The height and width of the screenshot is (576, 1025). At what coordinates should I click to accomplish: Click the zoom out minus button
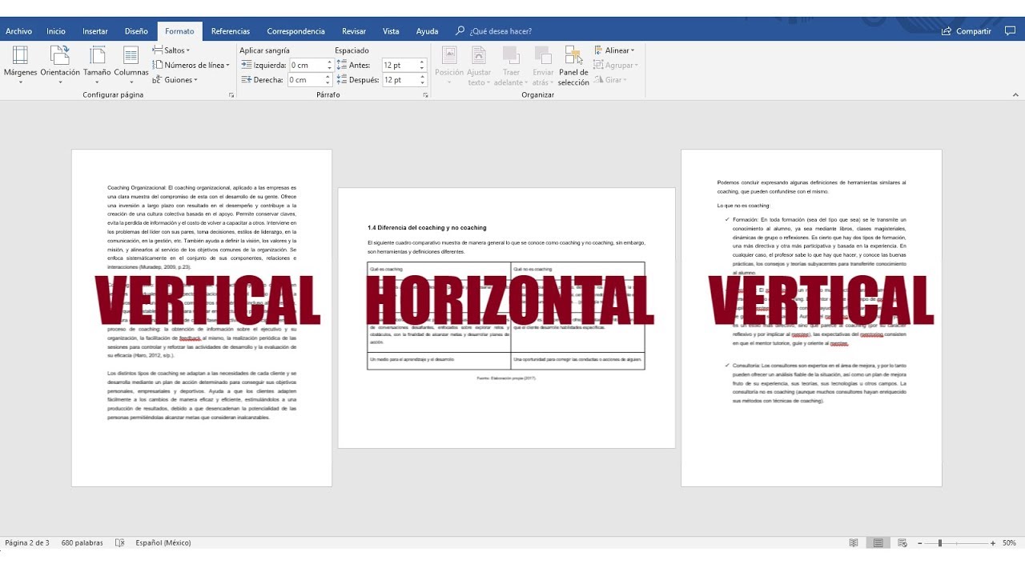[x=921, y=542]
